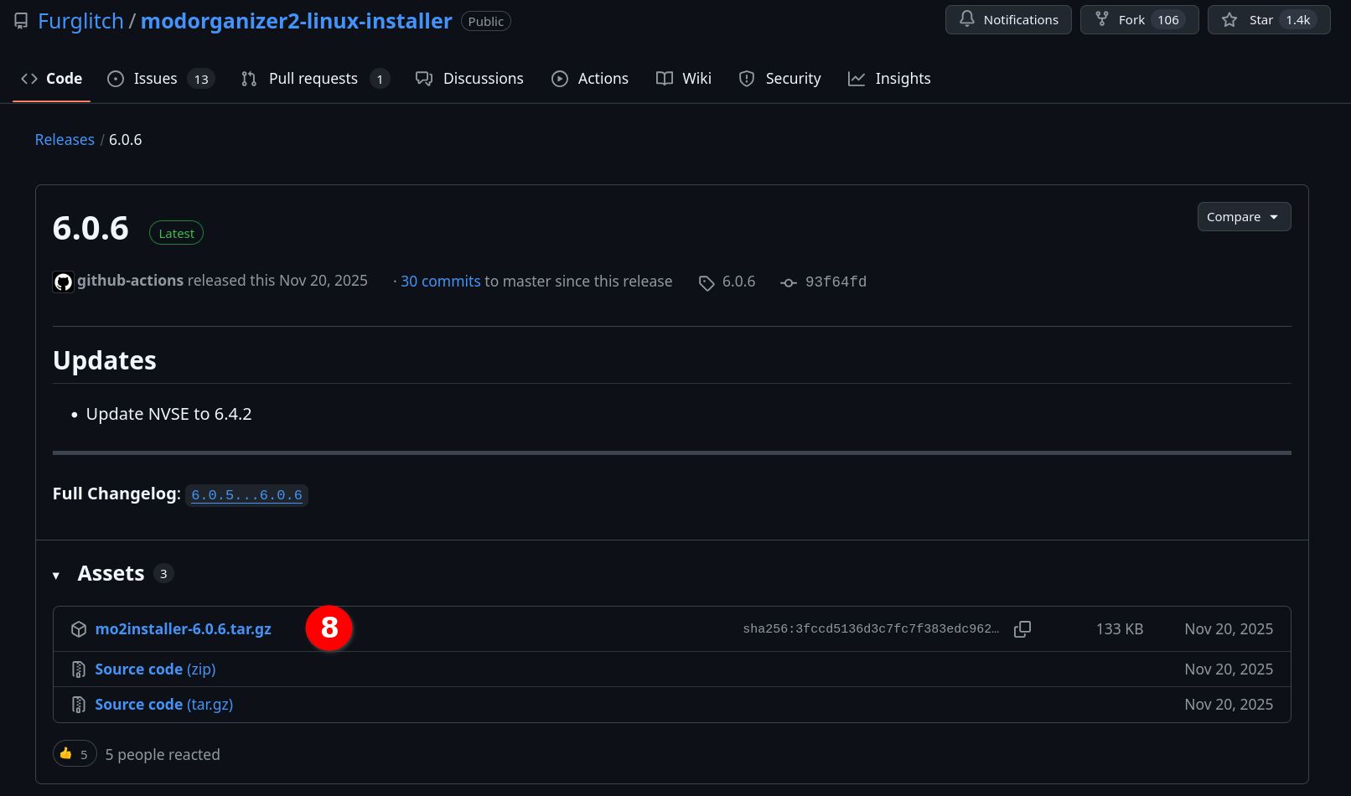Open the star count 1.4k
The height and width of the screenshot is (796, 1351).
[1298, 20]
